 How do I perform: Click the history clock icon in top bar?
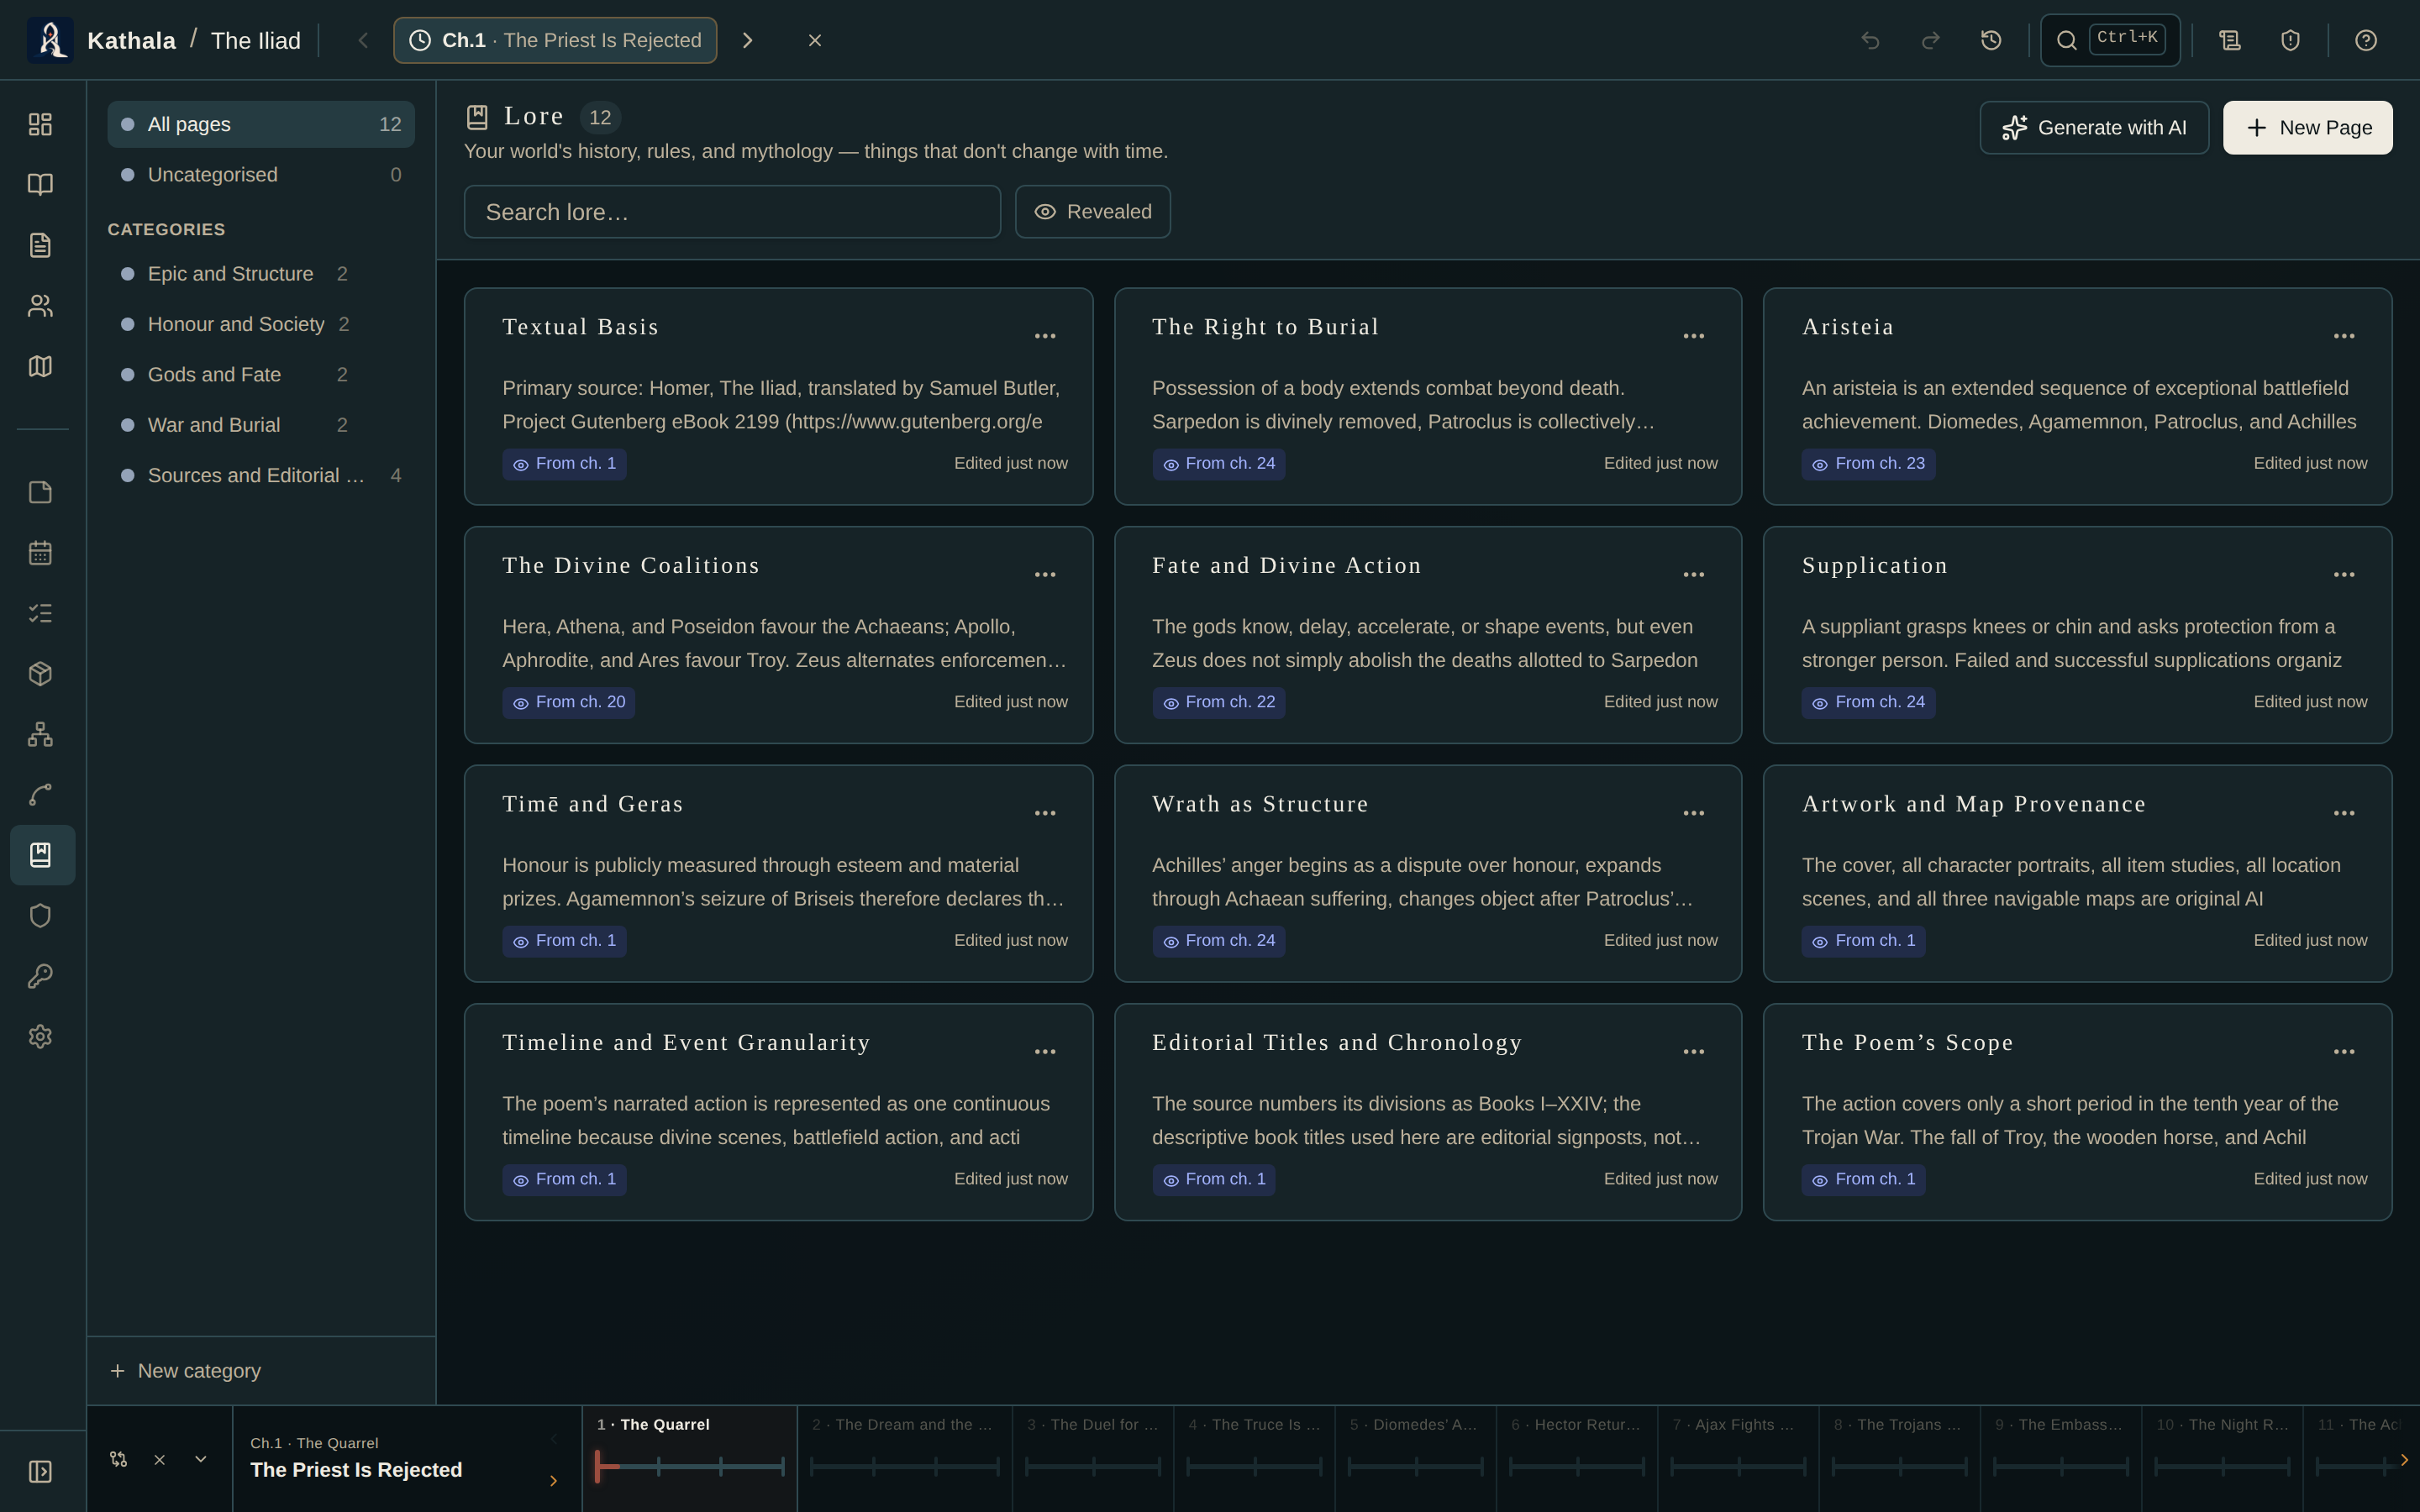tap(1991, 40)
